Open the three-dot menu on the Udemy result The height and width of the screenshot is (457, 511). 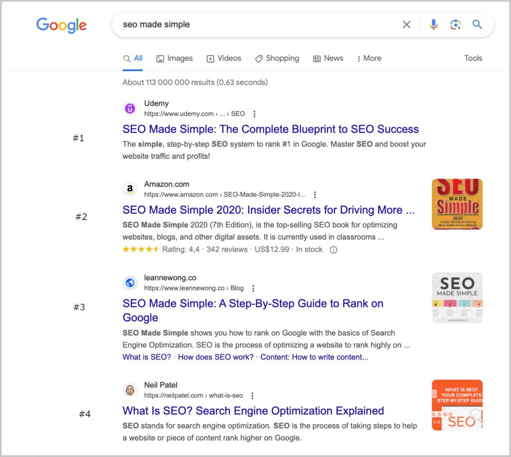pyautogui.click(x=255, y=114)
